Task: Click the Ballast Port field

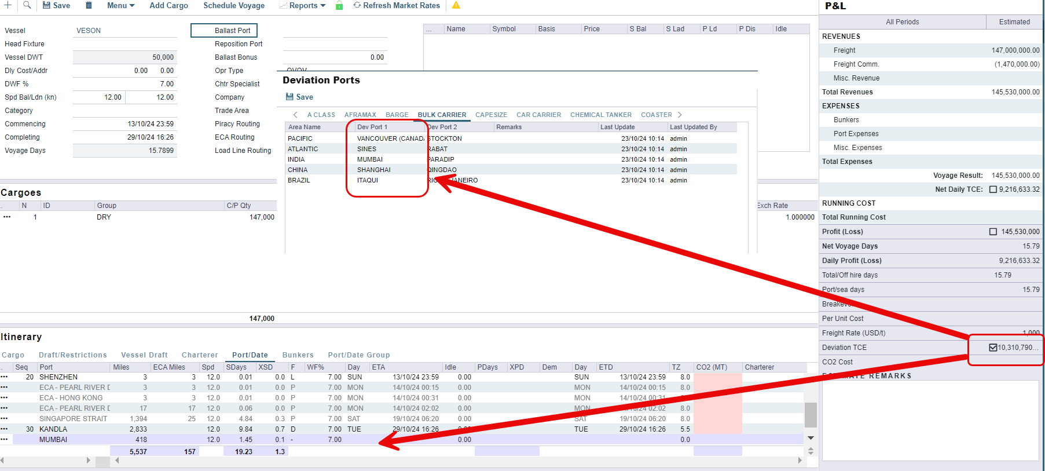Action: pyautogui.click(x=224, y=31)
